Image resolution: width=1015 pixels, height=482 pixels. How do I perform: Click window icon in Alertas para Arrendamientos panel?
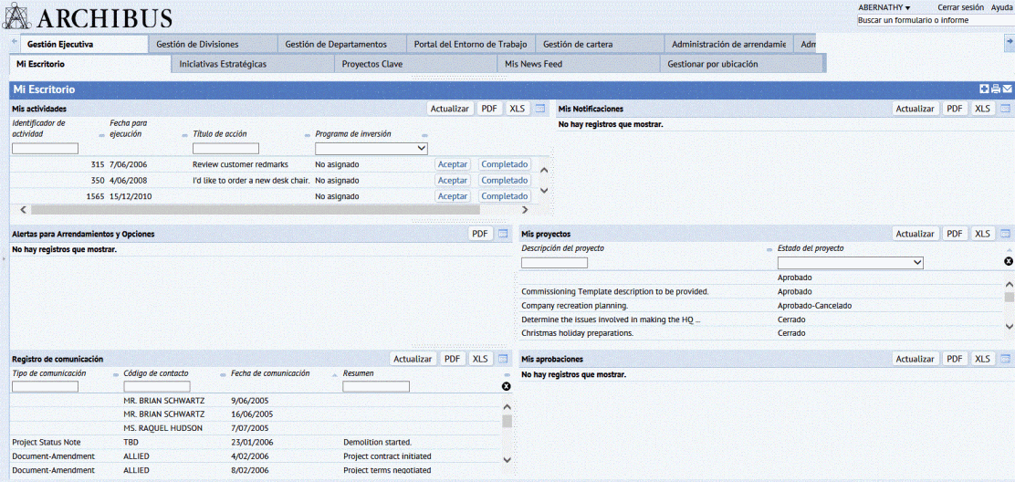(x=503, y=234)
